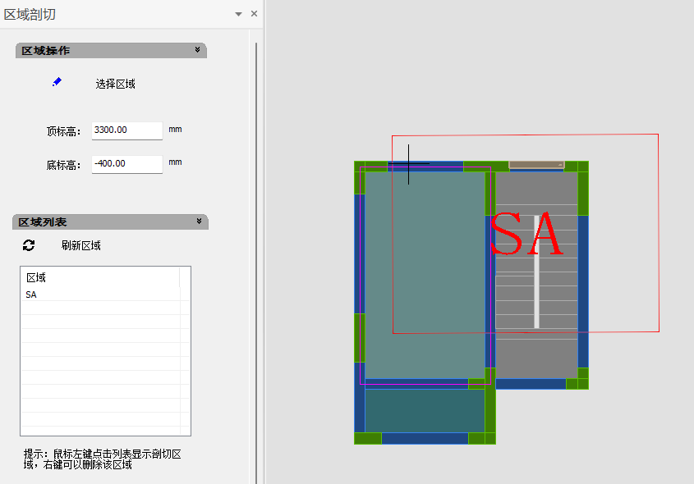
Task: Select the staircase's white center railing
Action: pos(537,271)
